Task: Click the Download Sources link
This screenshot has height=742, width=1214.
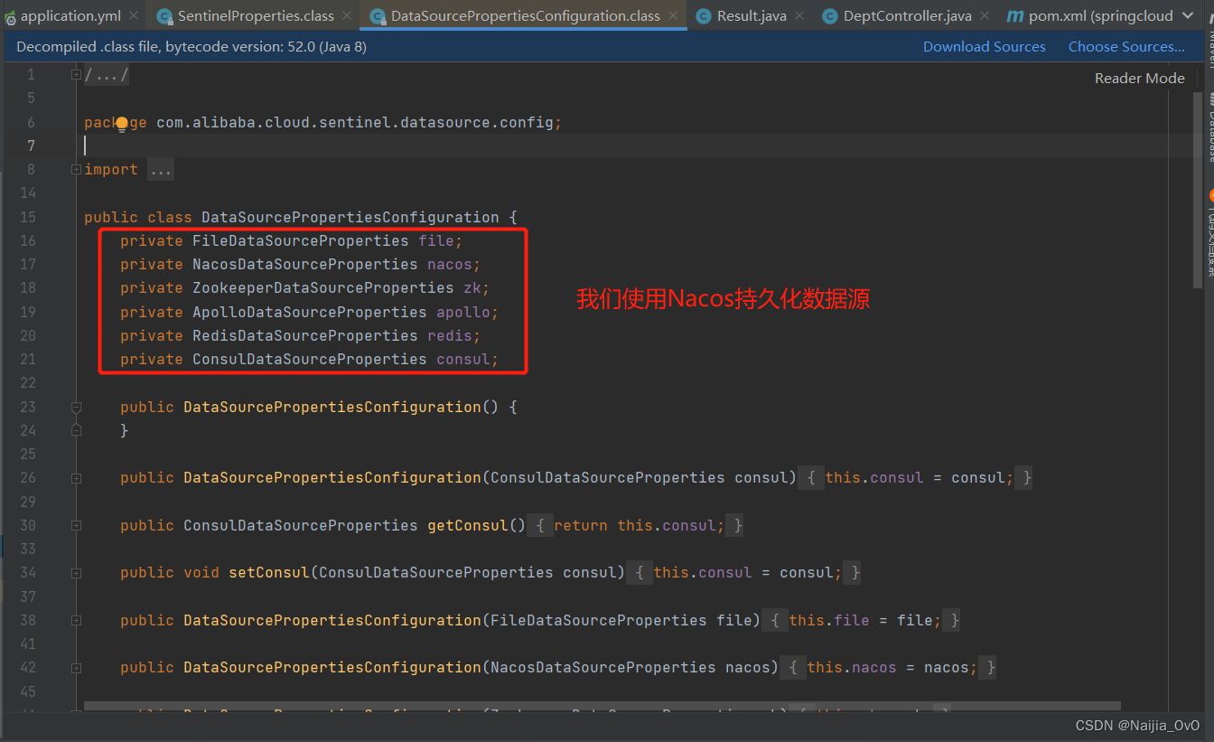Action: [x=984, y=47]
